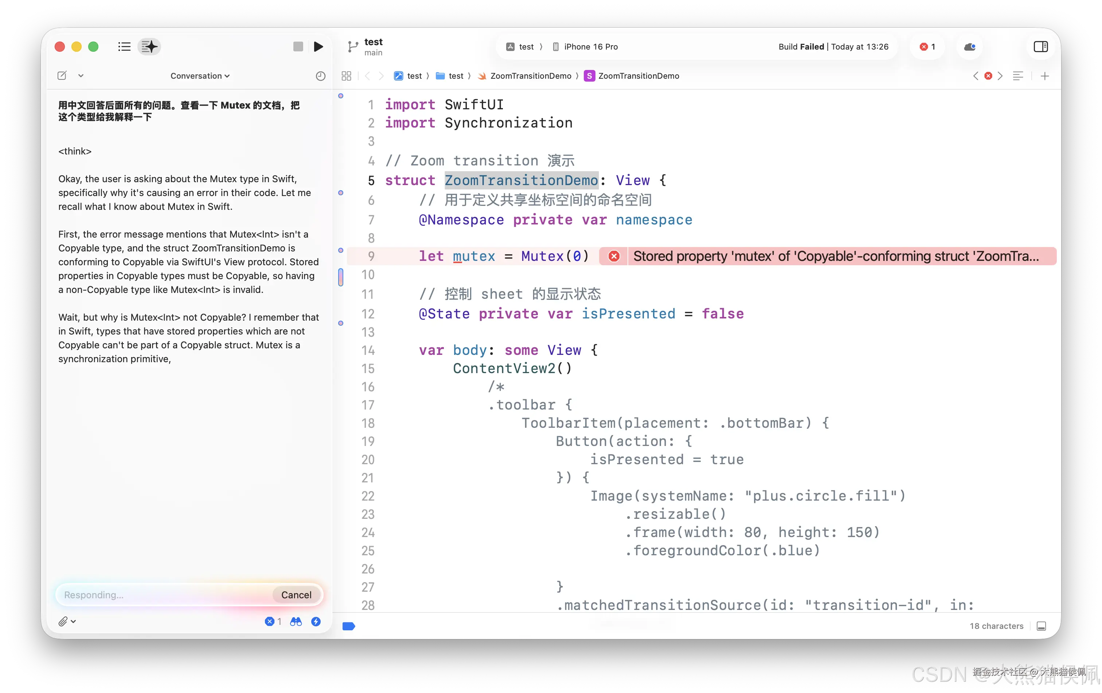
Task: Start a new conversation compose icon
Action: (62, 76)
